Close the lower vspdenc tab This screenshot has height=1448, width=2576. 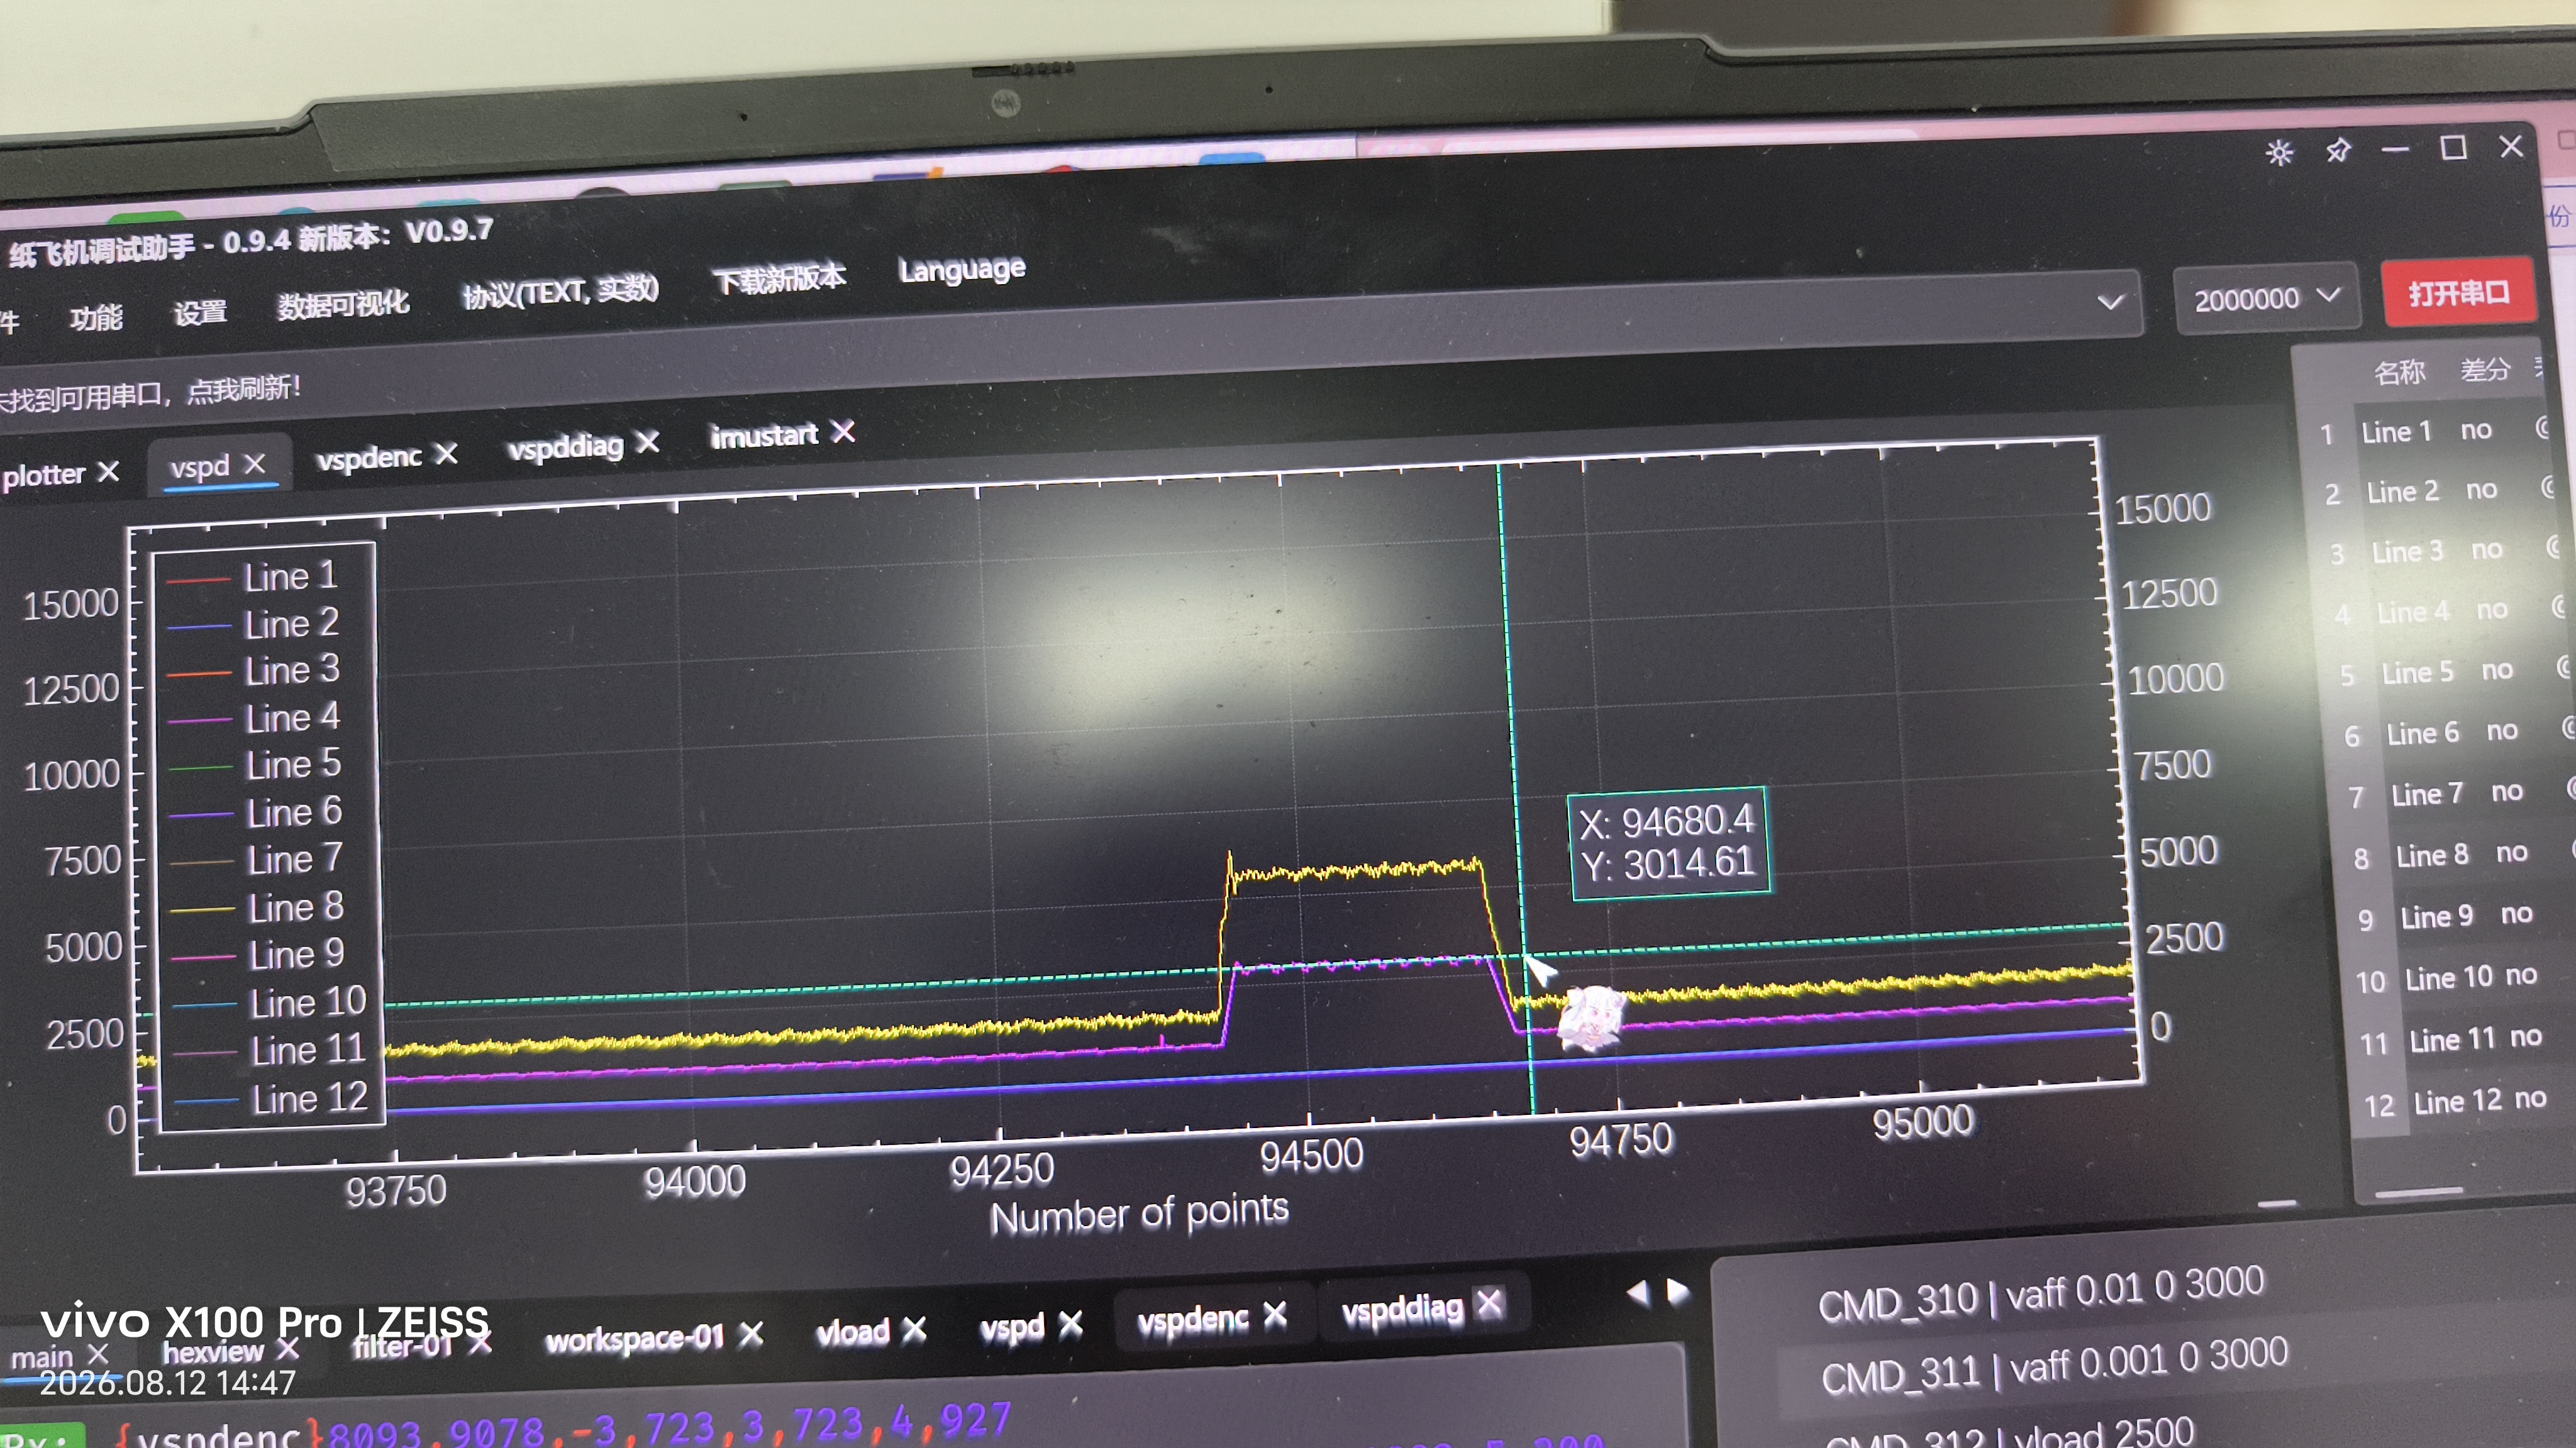tap(1274, 1313)
